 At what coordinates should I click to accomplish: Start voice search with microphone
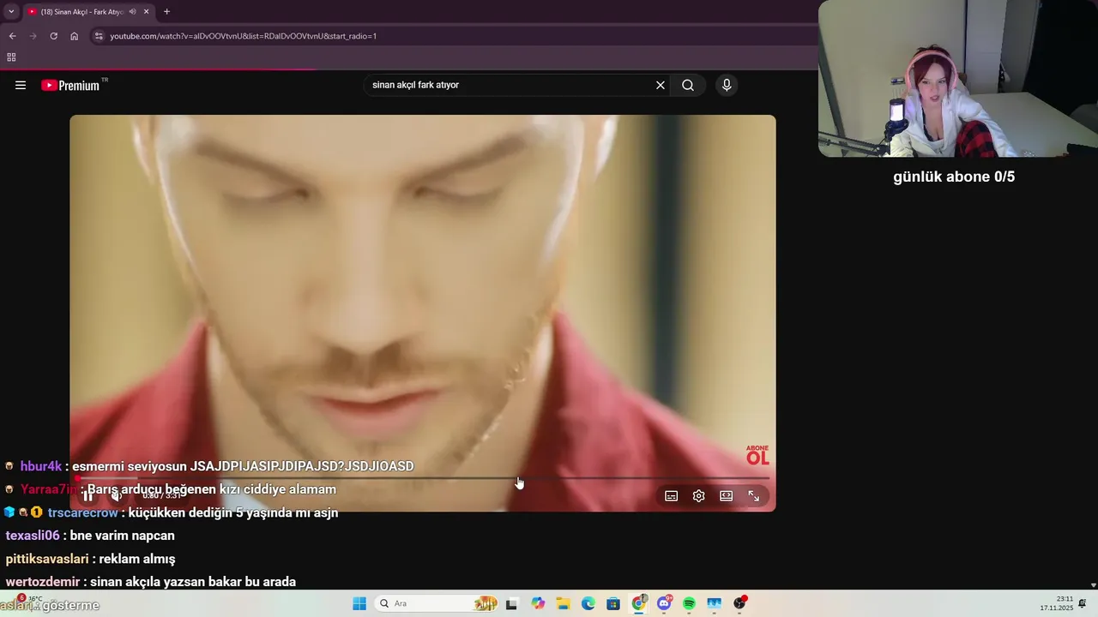pyautogui.click(x=727, y=85)
